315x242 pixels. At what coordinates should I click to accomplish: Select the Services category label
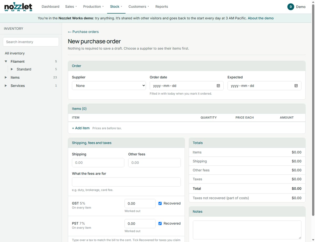point(18,86)
